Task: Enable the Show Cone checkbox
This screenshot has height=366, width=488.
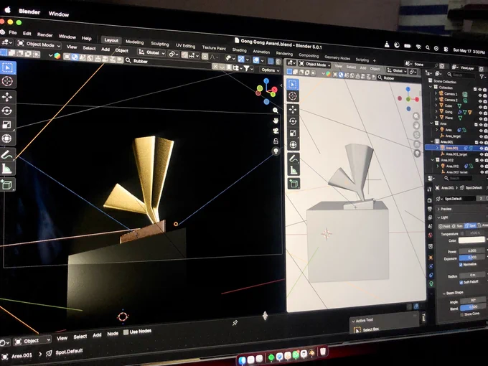Action: pos(461,314)
